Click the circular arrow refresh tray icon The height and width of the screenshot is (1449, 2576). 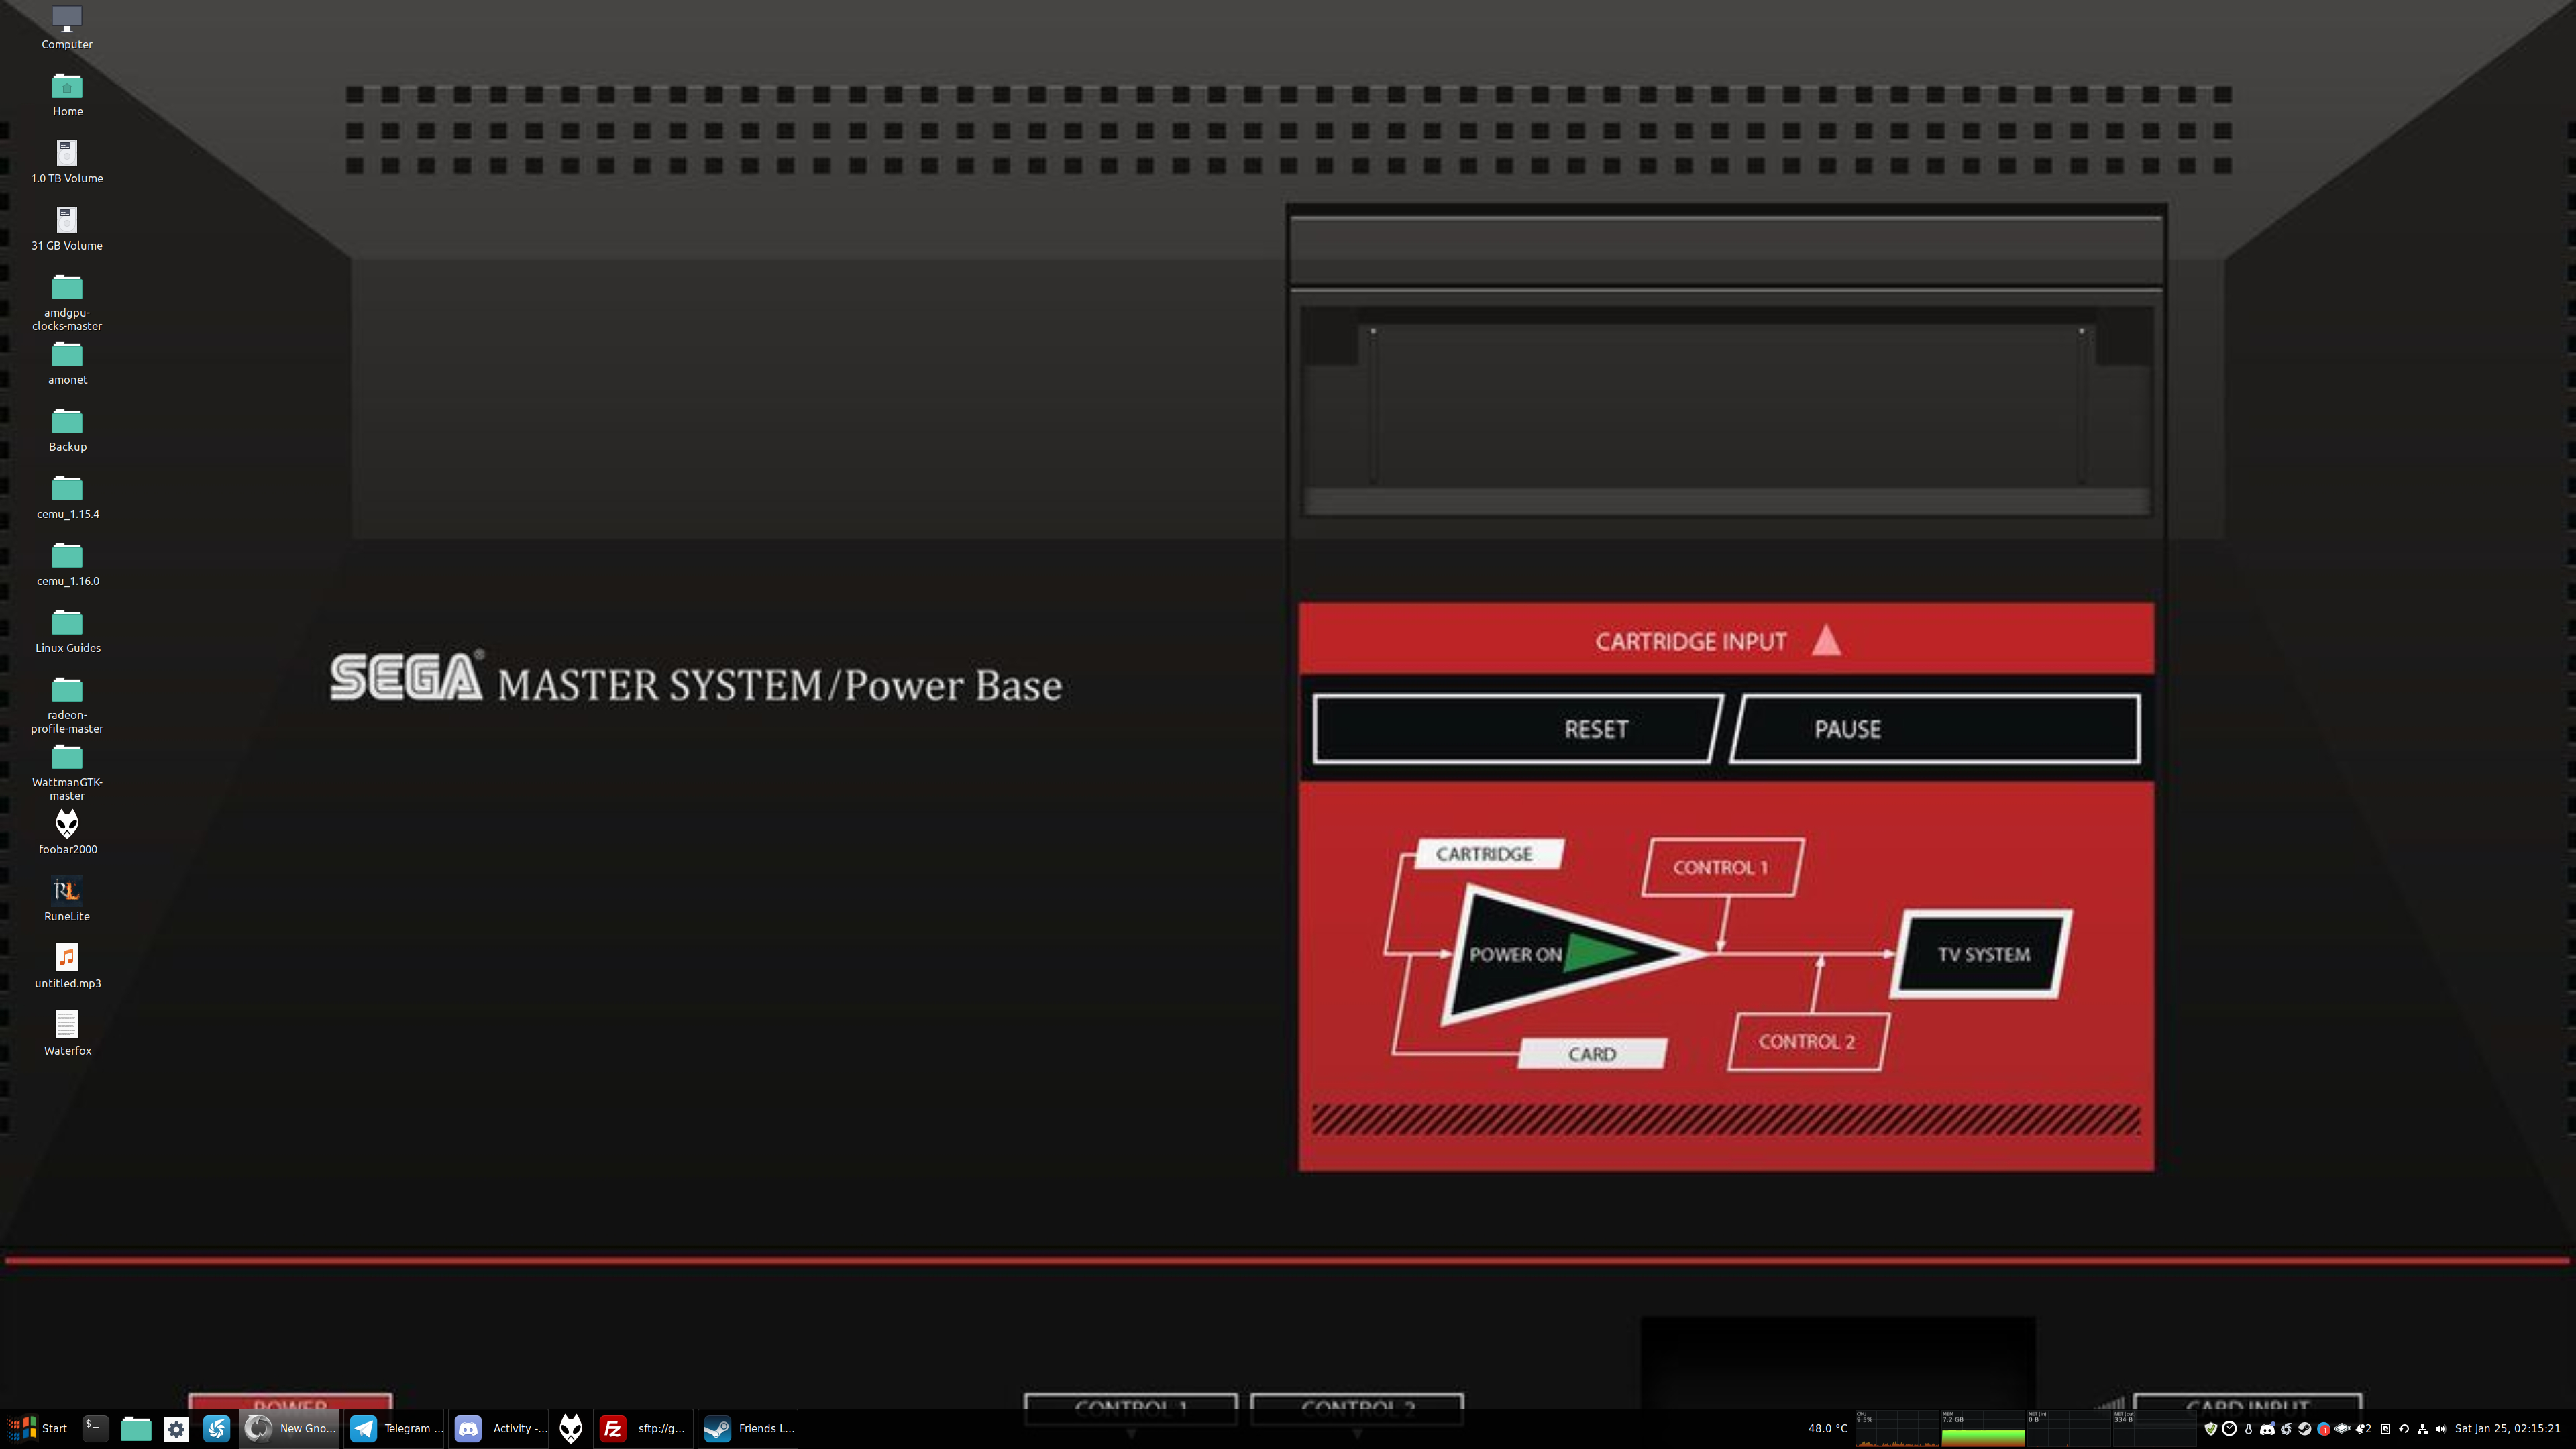(2404, 1428)
